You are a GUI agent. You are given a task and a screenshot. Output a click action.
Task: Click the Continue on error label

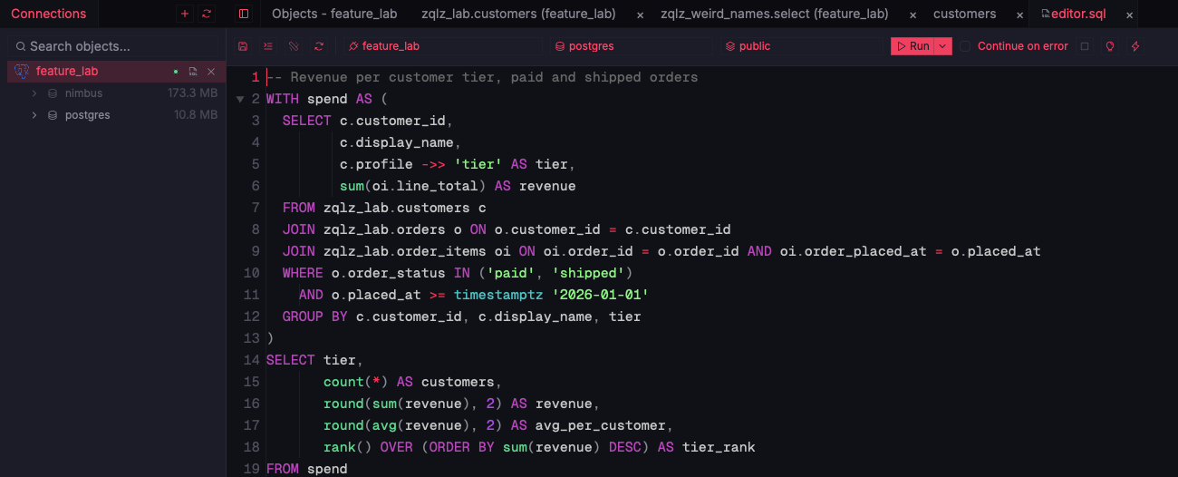pos(1022,46)
